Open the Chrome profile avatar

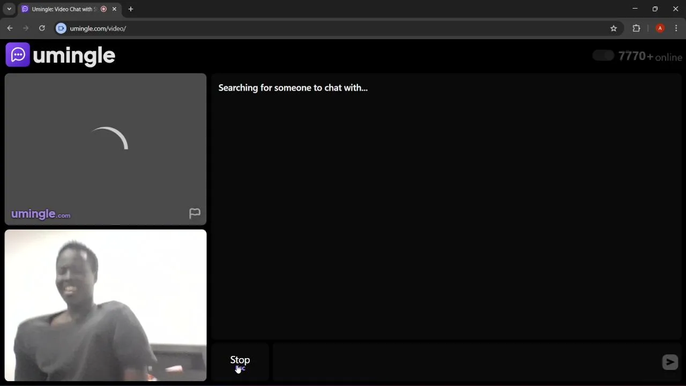coord(660,28)
